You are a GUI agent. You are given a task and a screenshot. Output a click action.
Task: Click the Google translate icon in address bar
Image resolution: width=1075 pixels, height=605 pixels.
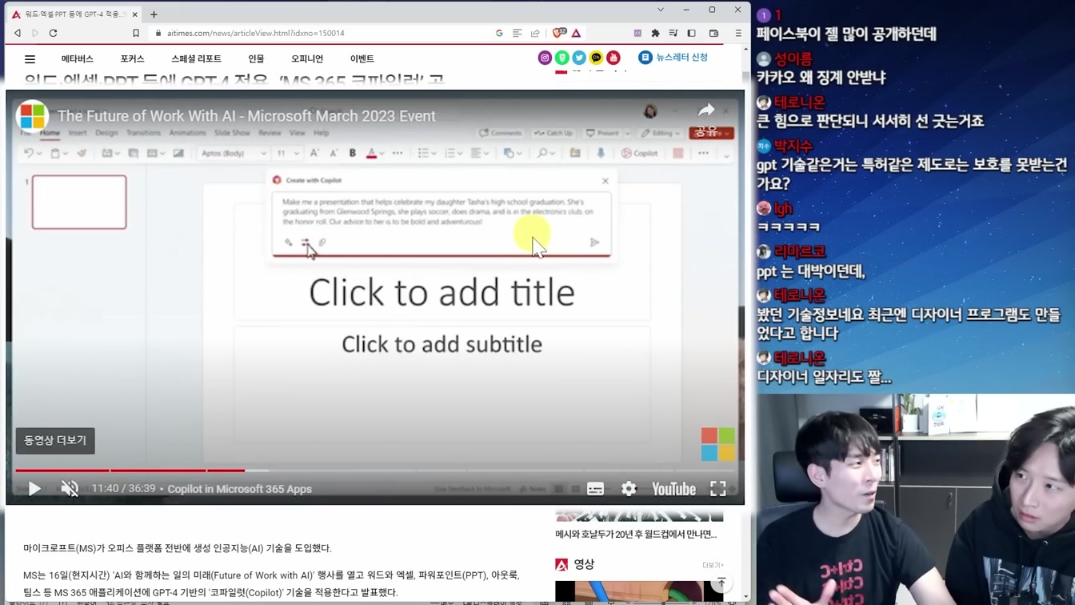point(499,33)
